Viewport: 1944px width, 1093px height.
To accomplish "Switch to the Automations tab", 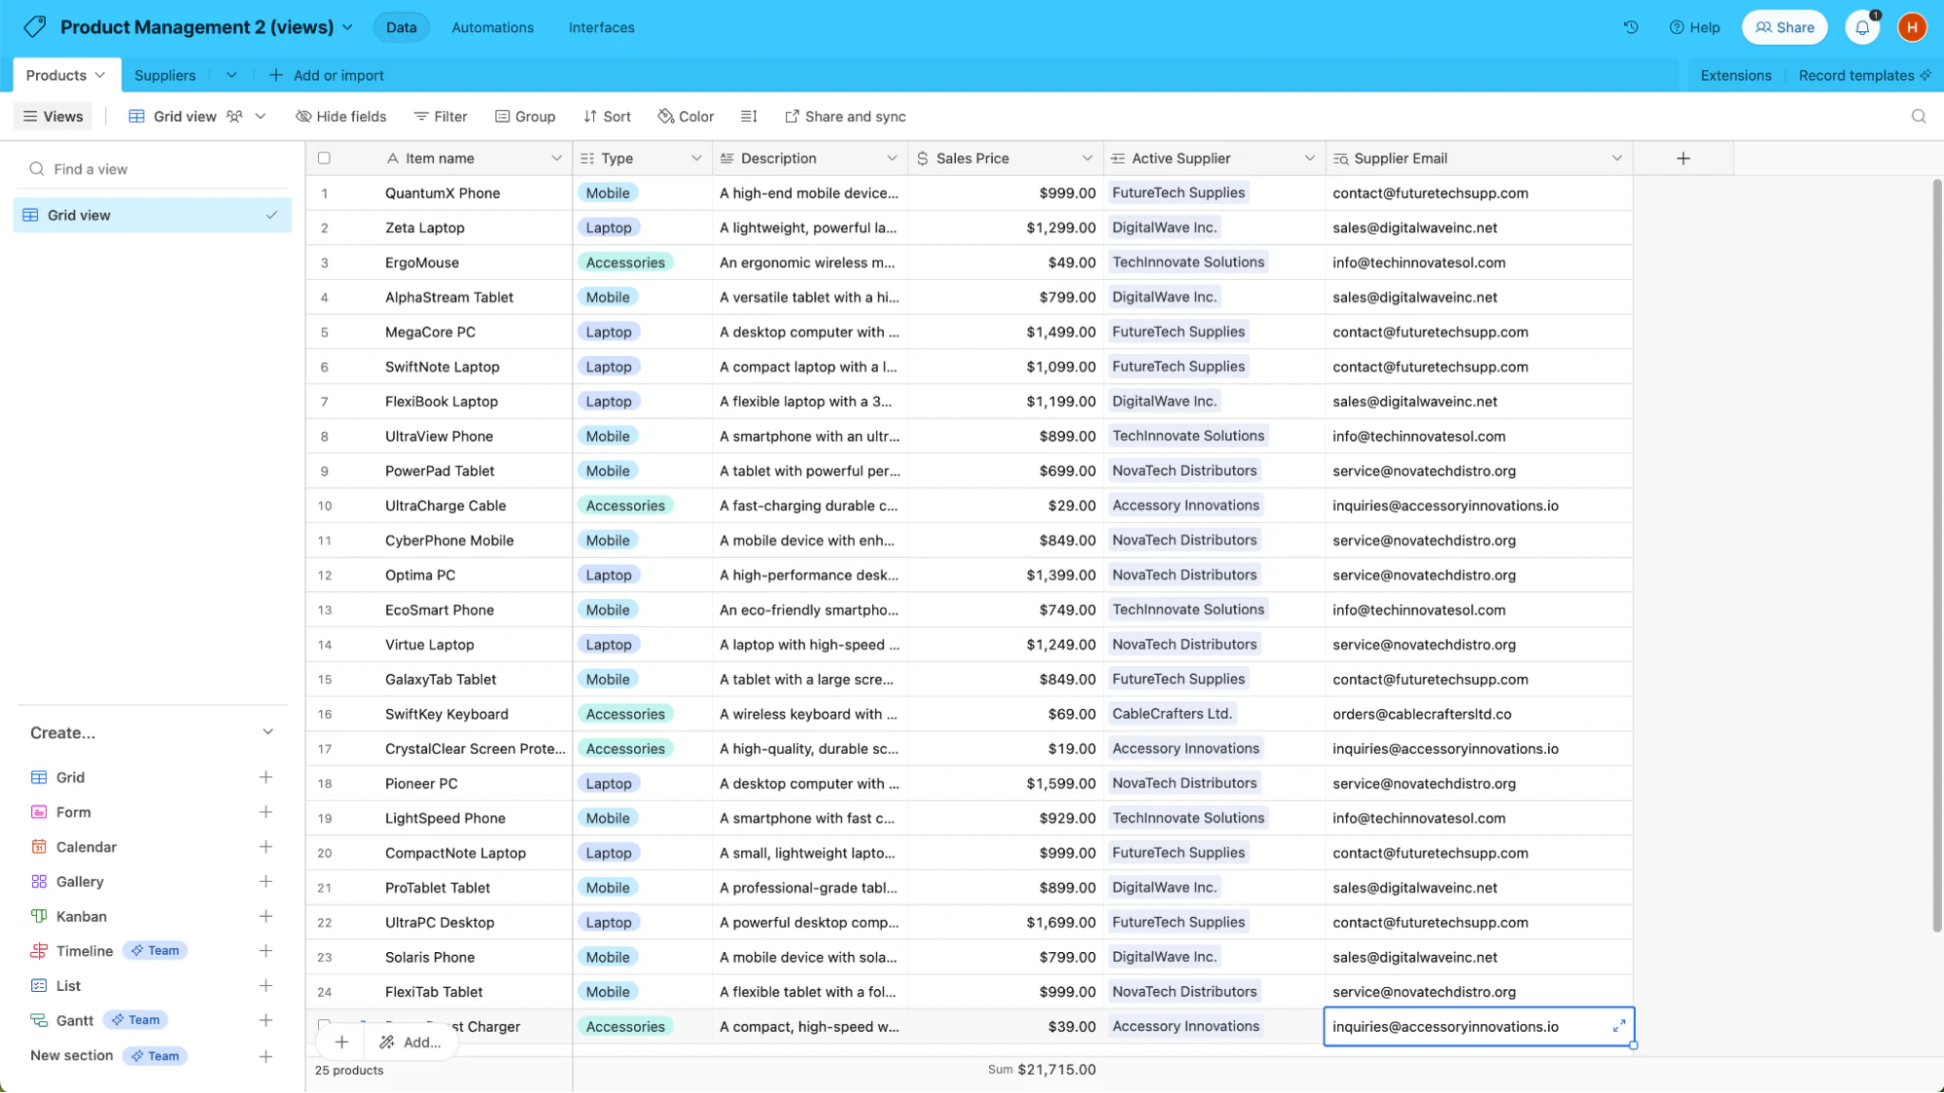I will tap(492, 27).
